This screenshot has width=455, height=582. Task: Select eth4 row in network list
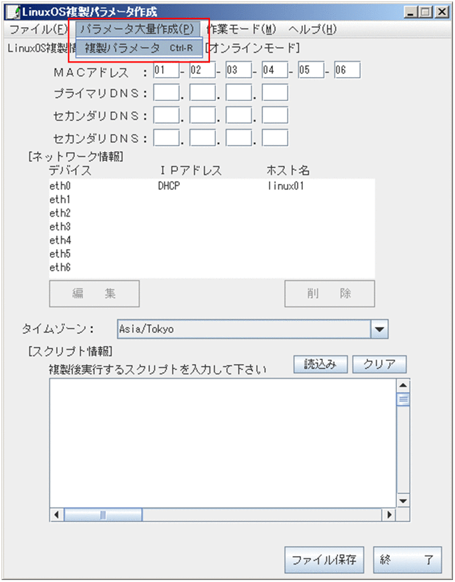pyautogui.click(x=212, y=240)
